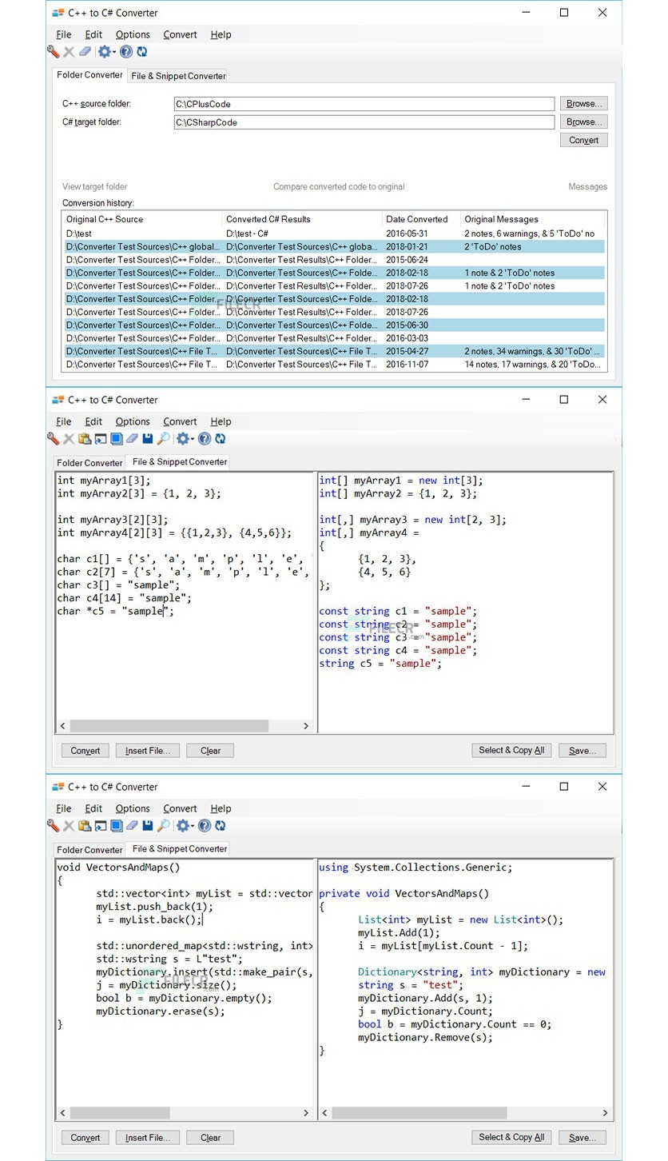The image size is (668, 1161).
Task: Click magnifying glass Find icon in bottom window
Action: pos(163,826)
